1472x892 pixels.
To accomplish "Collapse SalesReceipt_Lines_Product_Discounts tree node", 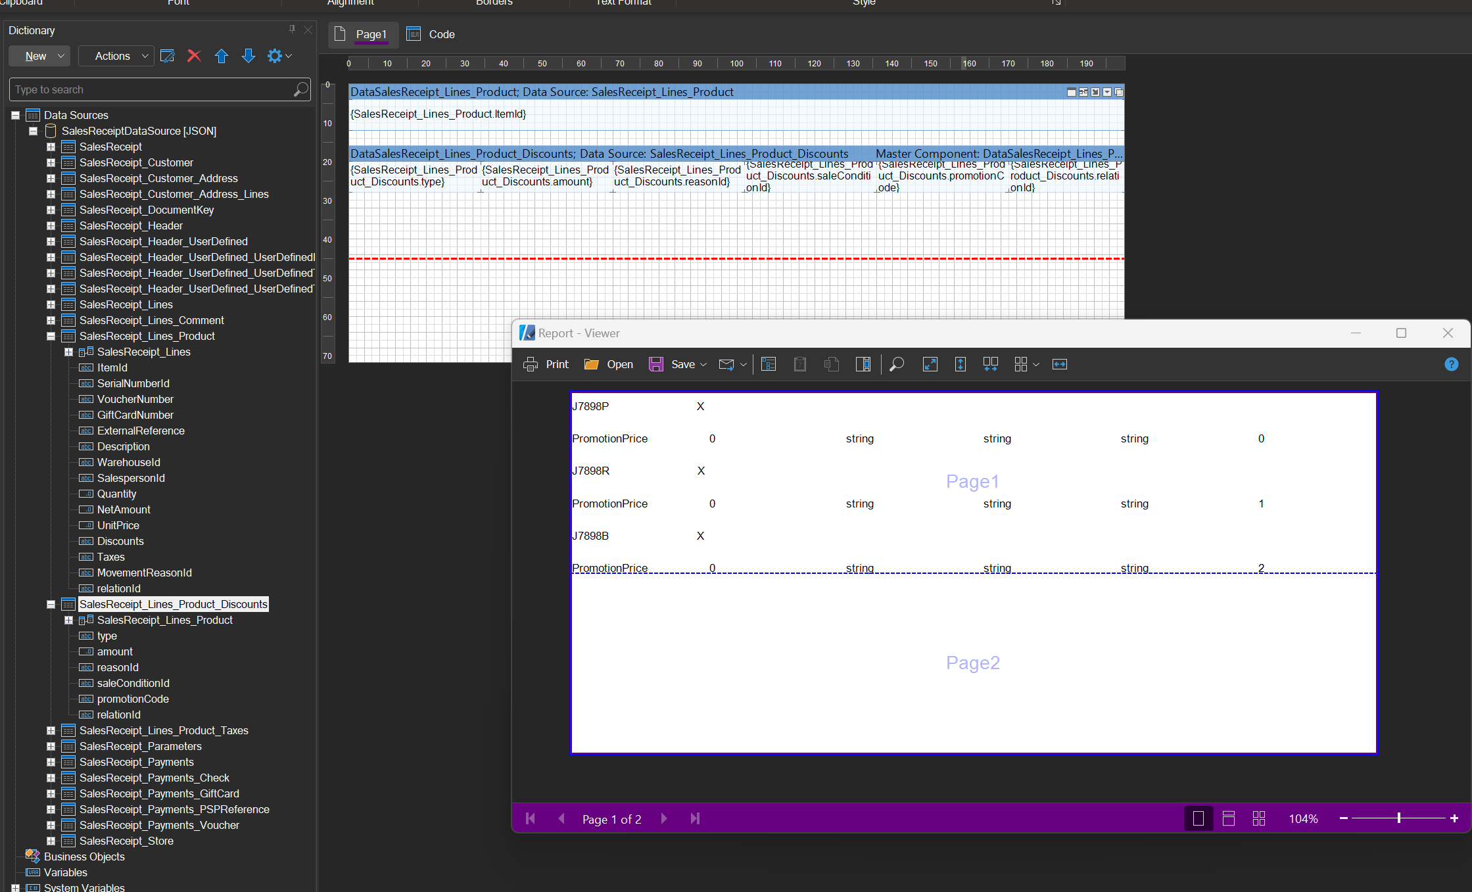I will [51, 604].
